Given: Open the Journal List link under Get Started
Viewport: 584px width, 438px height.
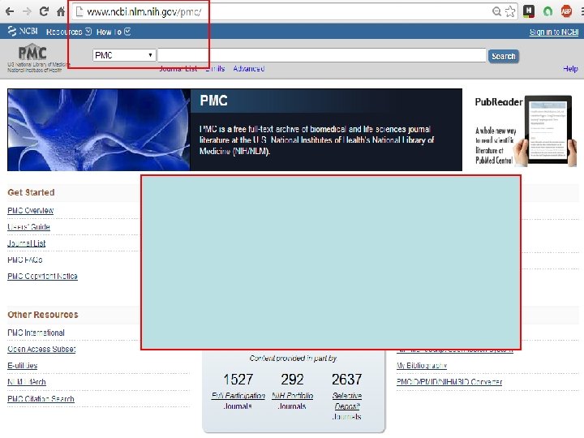Looking at the screenshot, I should [x=27, y=243].
